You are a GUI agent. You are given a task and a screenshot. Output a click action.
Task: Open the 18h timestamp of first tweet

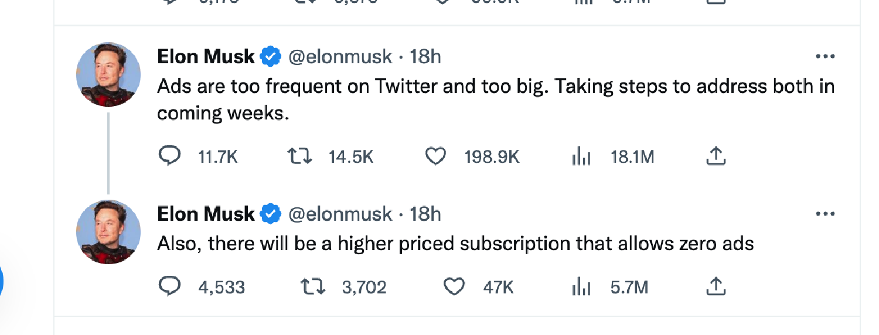pos(425,57)
